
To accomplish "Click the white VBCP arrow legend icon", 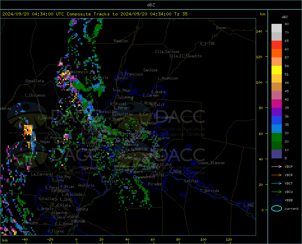I will tap(276, 166).
